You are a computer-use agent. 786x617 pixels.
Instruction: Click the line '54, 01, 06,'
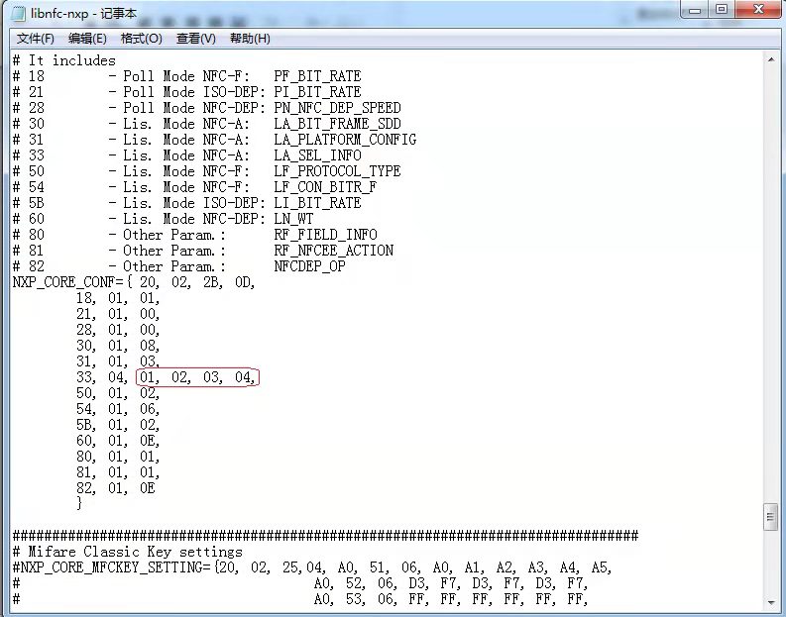coord(118,409)
